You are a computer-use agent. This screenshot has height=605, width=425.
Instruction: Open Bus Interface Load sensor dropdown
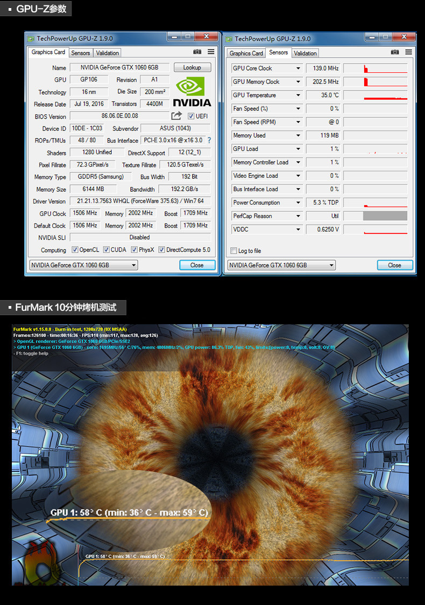(298, 189)
